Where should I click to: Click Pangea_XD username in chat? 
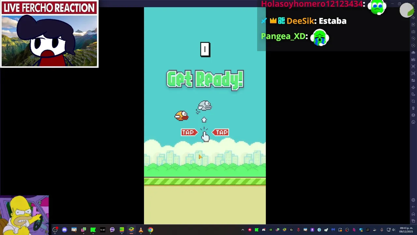283,36
